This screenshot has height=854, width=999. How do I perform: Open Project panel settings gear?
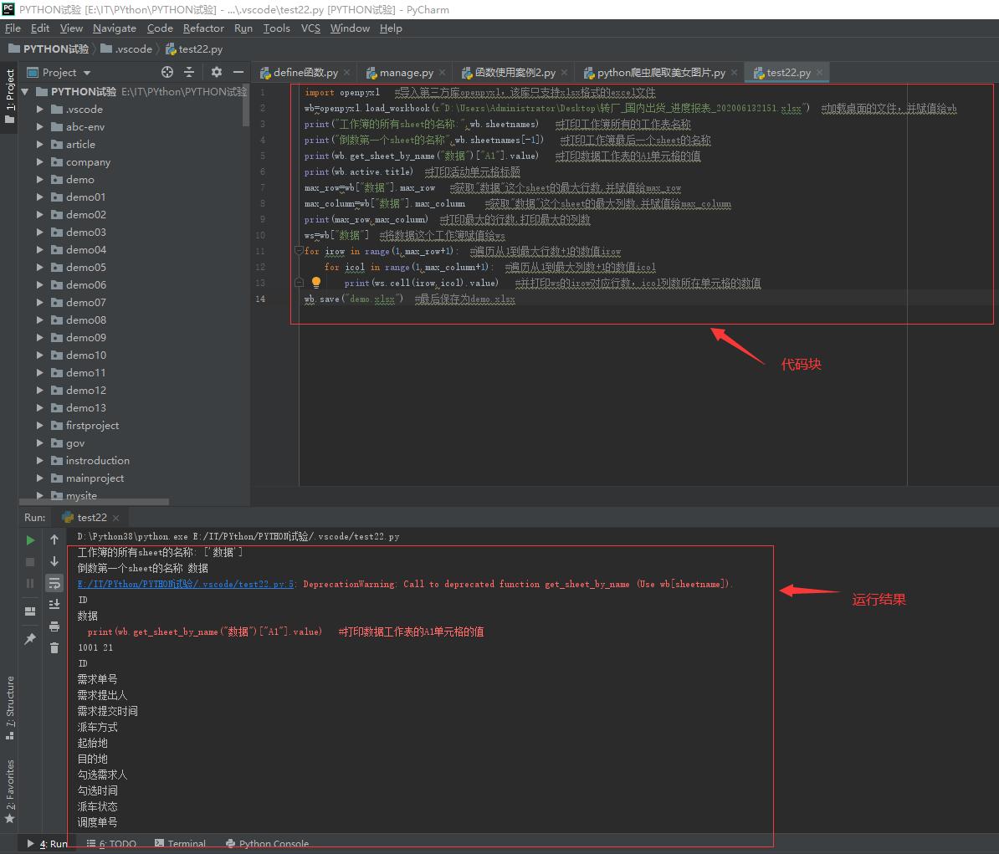coord(216,73)
